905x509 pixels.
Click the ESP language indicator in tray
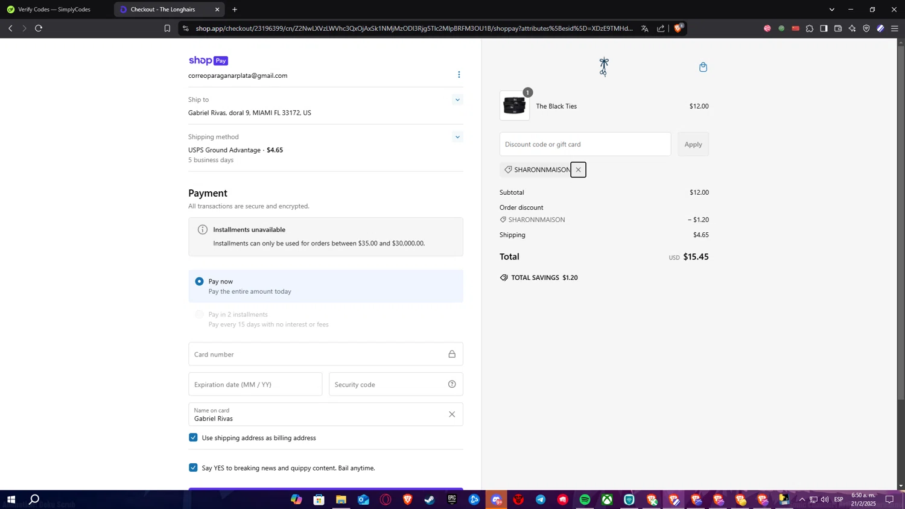click(x=839, y=499)
